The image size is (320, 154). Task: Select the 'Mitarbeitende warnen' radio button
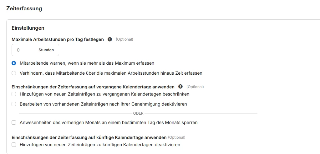point(14,63)
